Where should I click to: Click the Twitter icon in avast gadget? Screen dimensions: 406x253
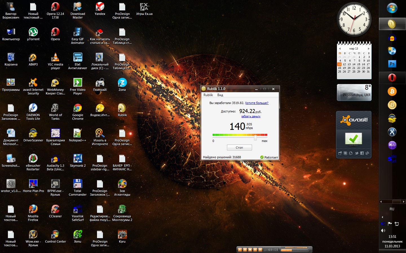(356, 153)
